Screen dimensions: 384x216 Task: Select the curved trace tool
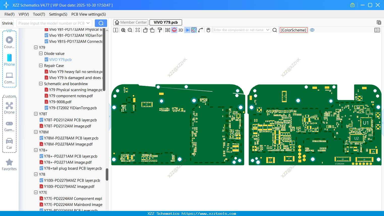tap(201, 30)
